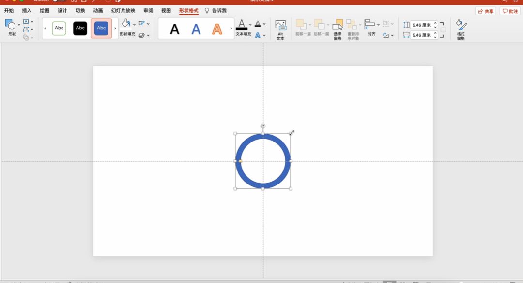Switch to the 动画 tab
The height and width of the screenshot is (283, 523).
pyautogui.click(x=98, y=10)
